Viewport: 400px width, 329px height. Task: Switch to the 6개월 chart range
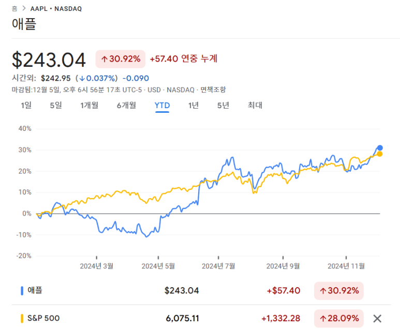click(x=126, y=105)
